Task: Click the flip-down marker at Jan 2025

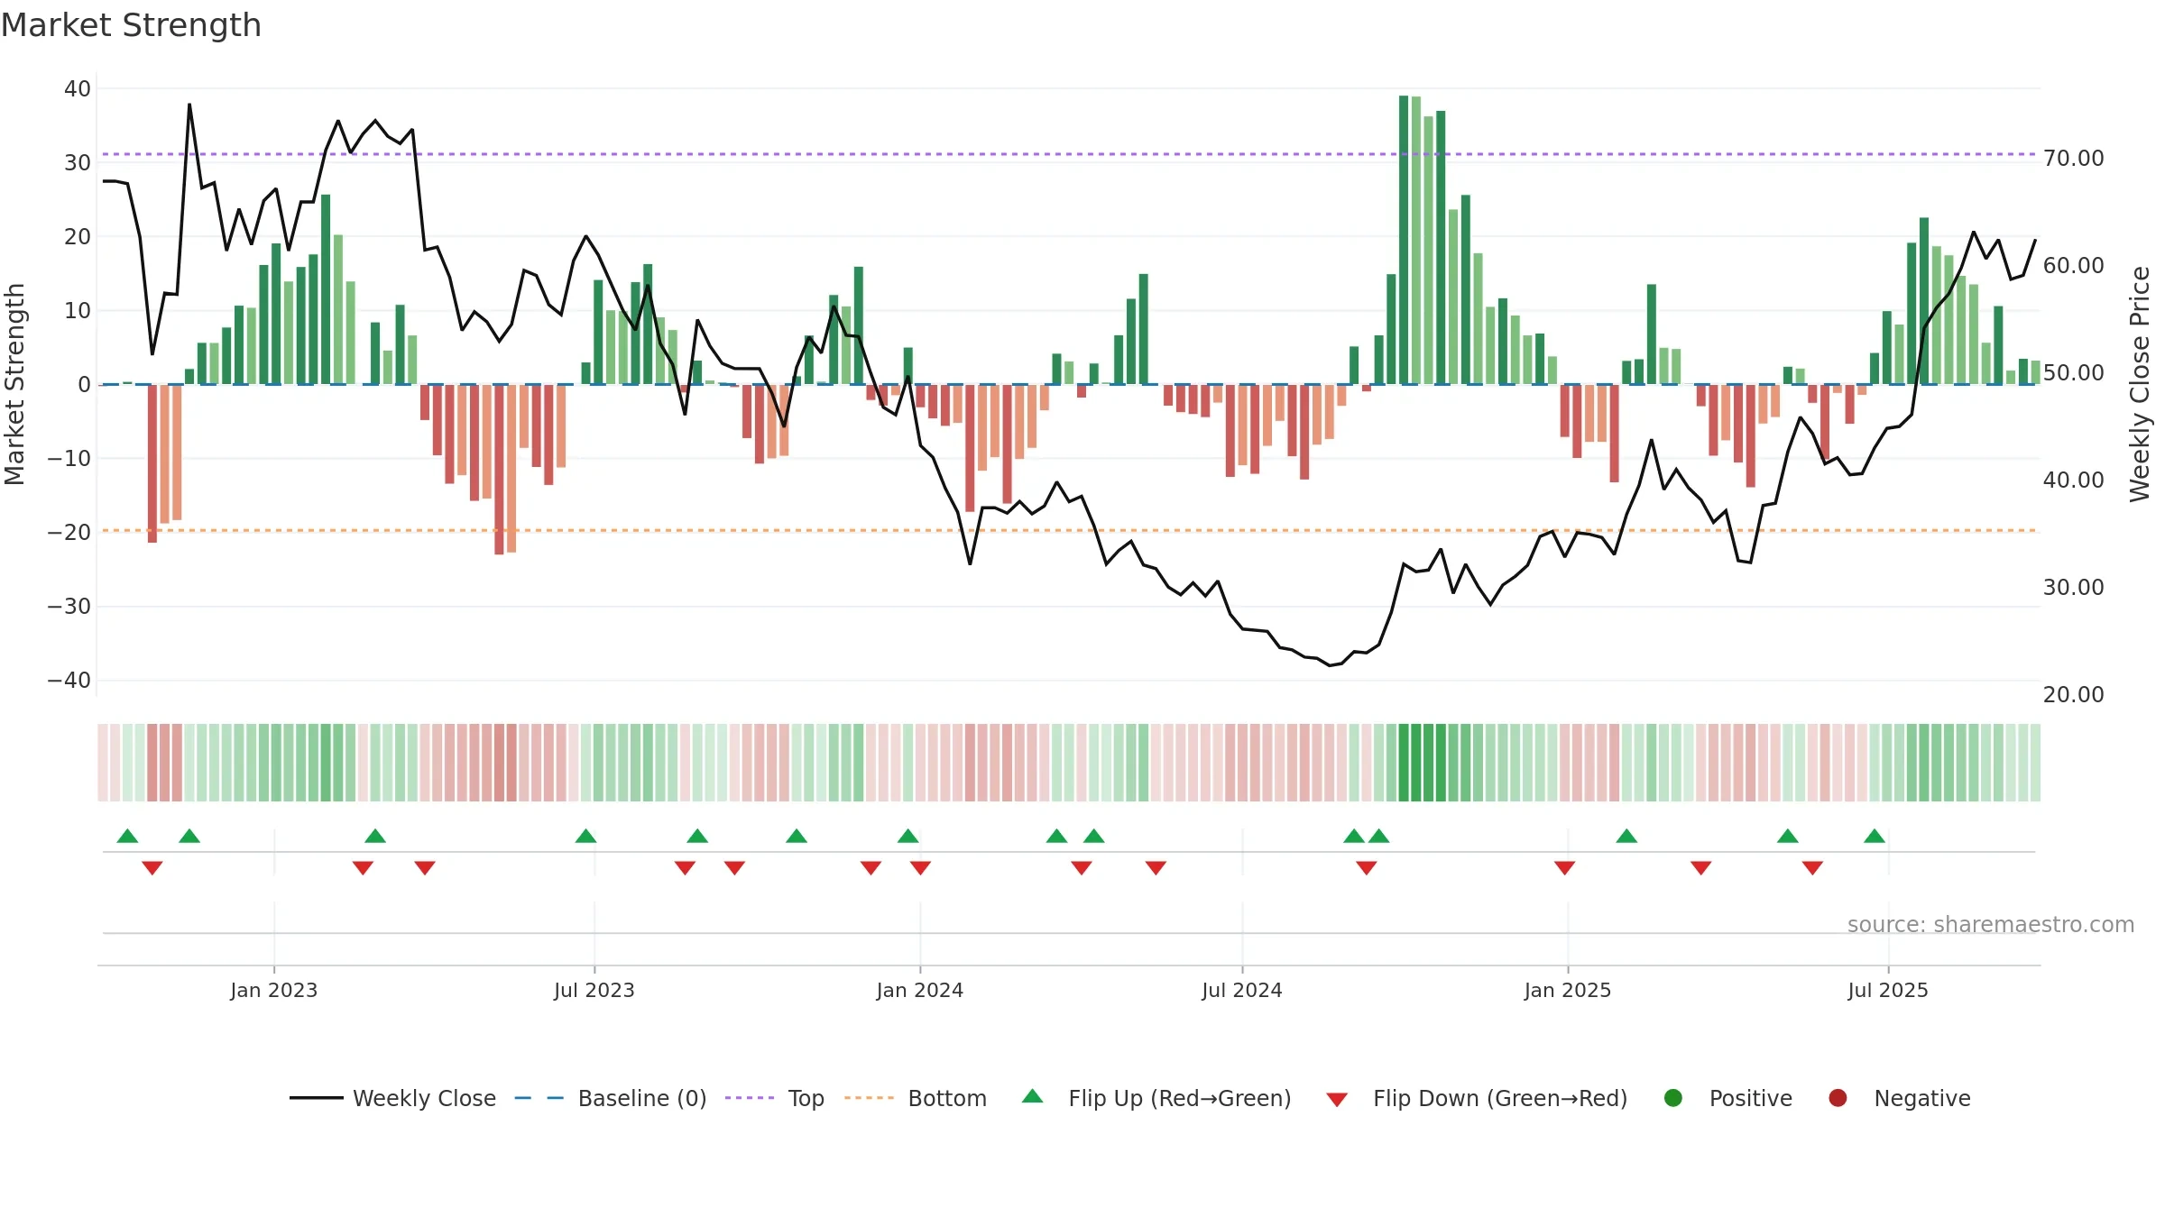Action: point(1565,868)
